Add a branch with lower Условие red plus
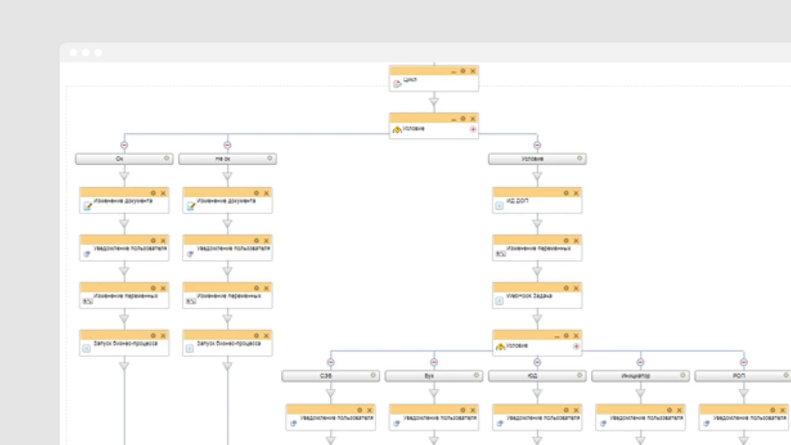 tap(577, 347)
